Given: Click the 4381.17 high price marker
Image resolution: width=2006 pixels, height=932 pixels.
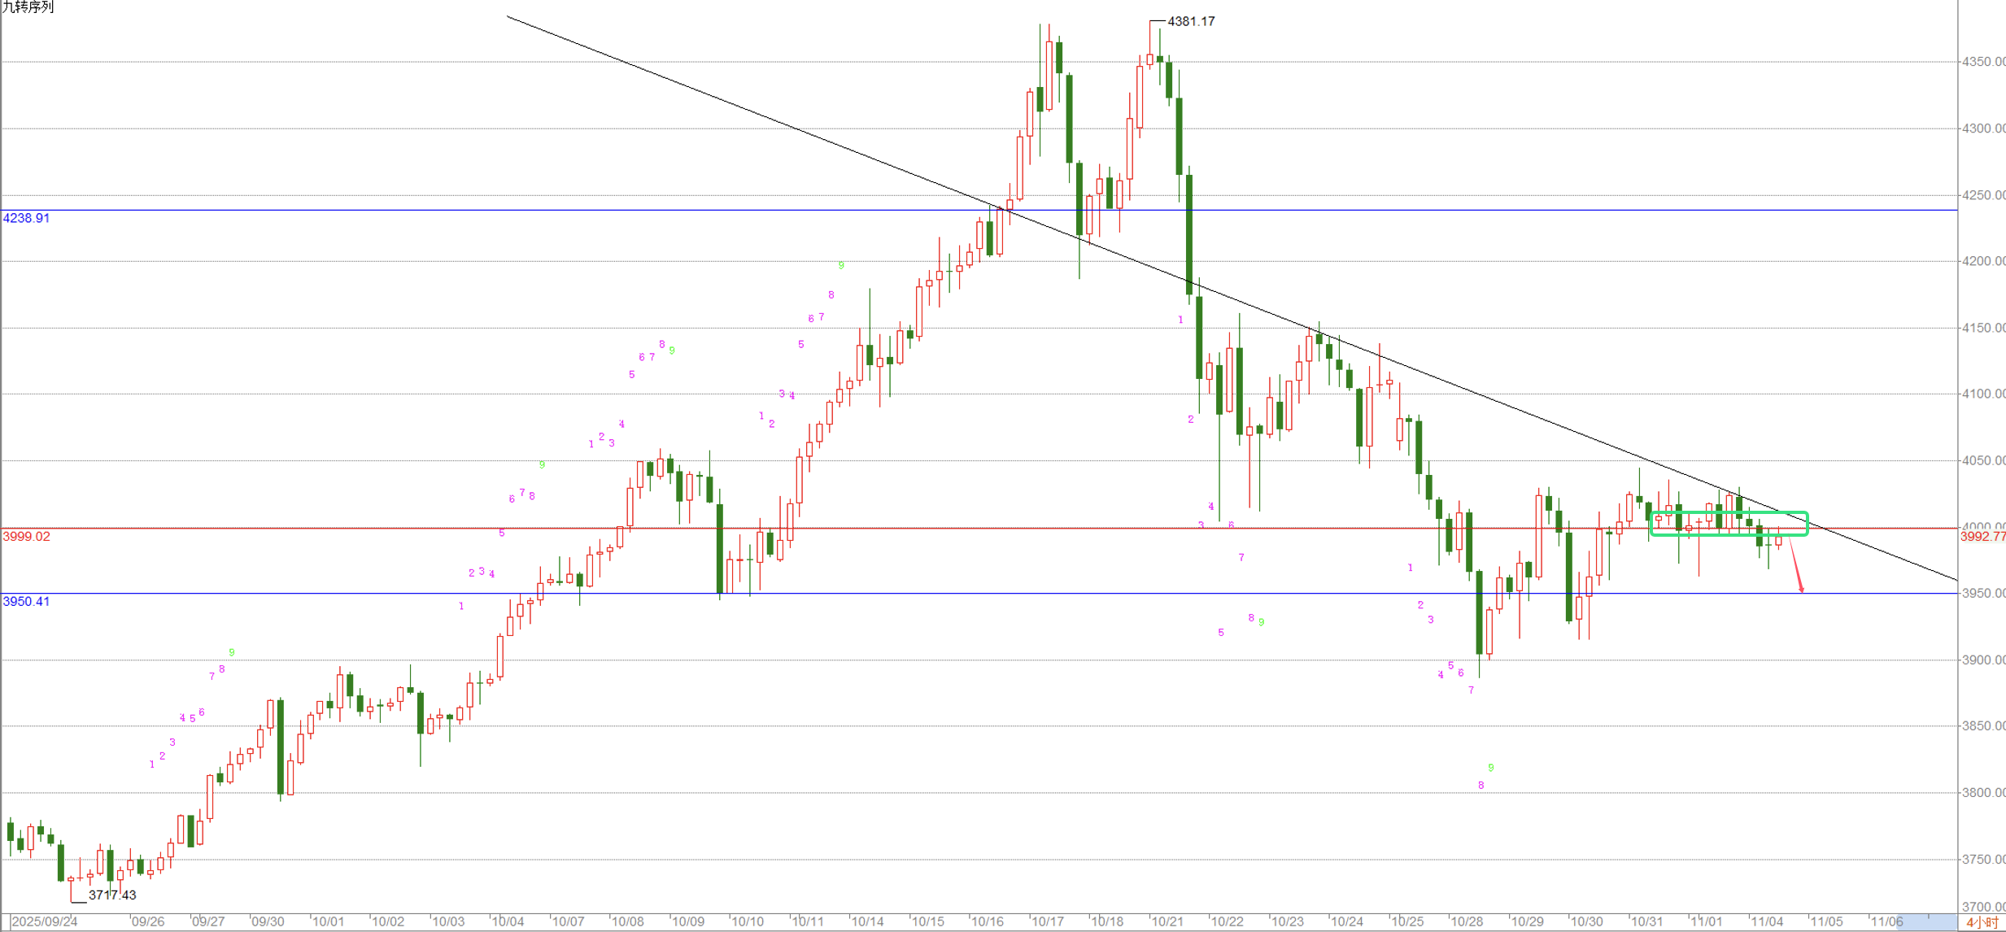Looking at the screenshot, I should (1190, 22).
